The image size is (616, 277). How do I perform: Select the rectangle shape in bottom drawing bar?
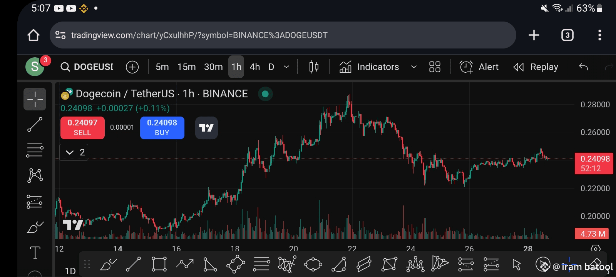(159, 264)
